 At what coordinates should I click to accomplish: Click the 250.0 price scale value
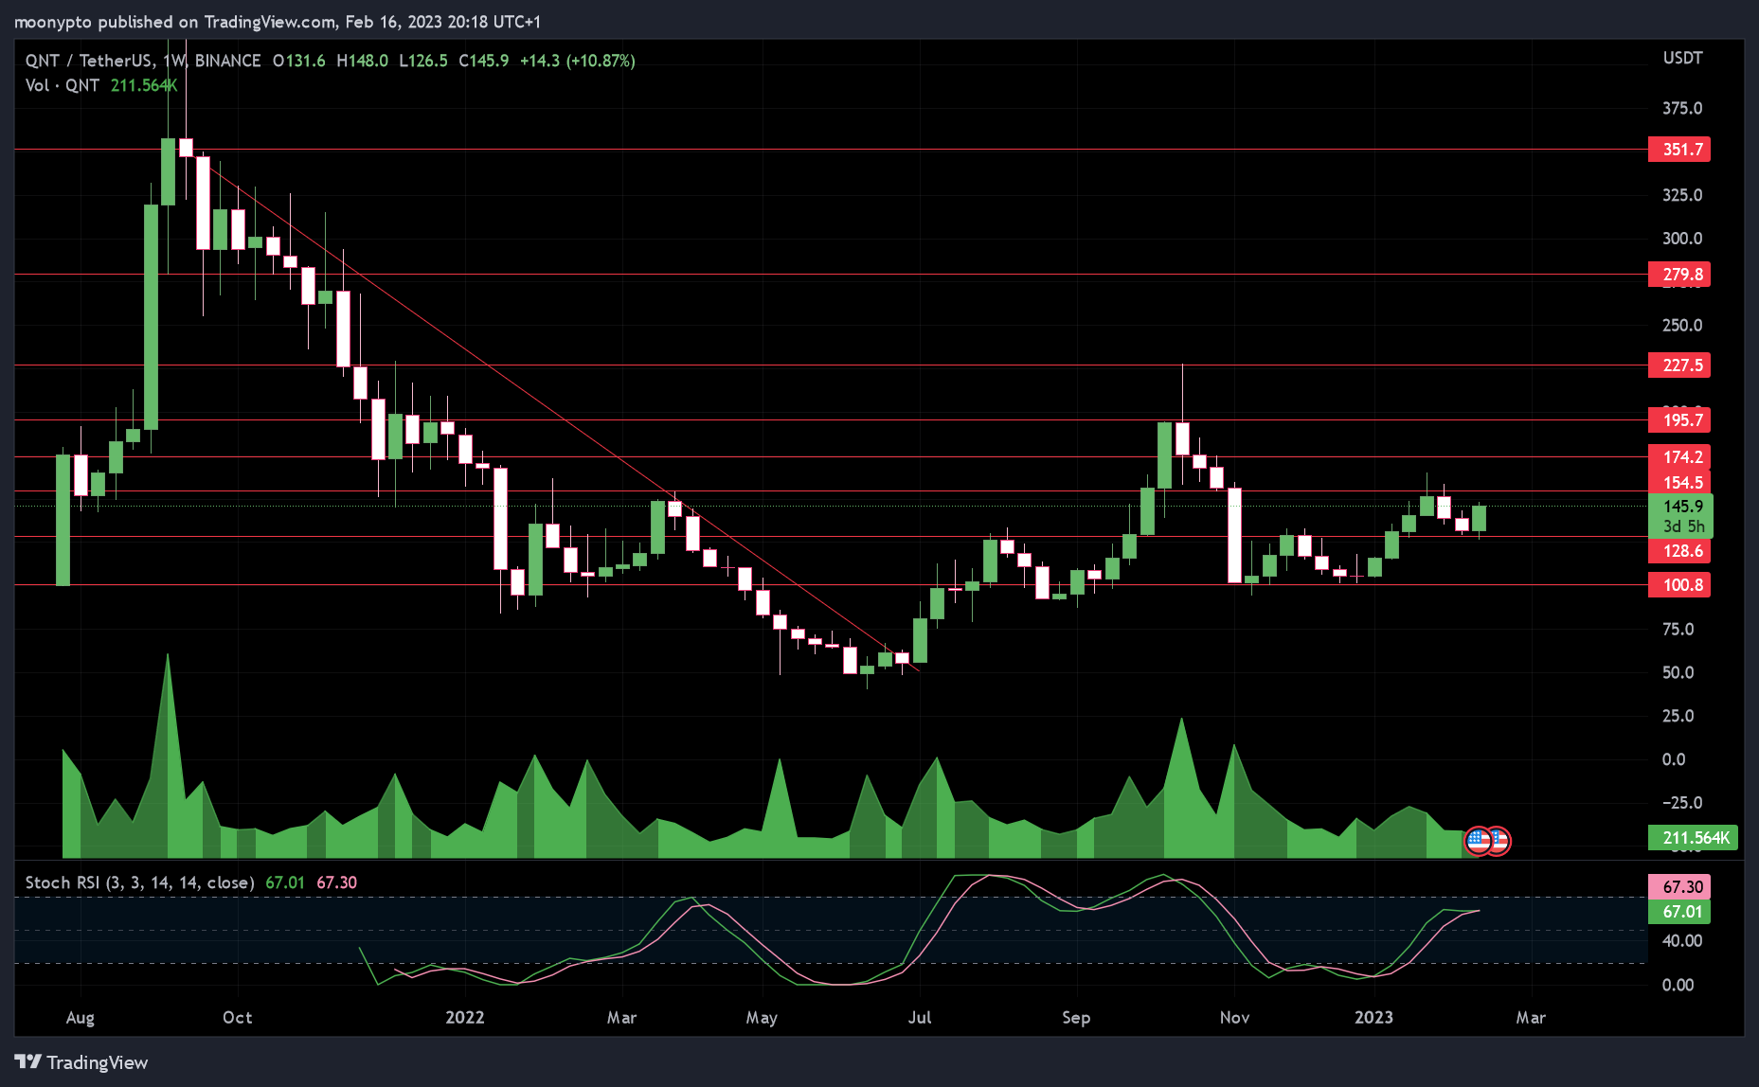(1682, 326)
